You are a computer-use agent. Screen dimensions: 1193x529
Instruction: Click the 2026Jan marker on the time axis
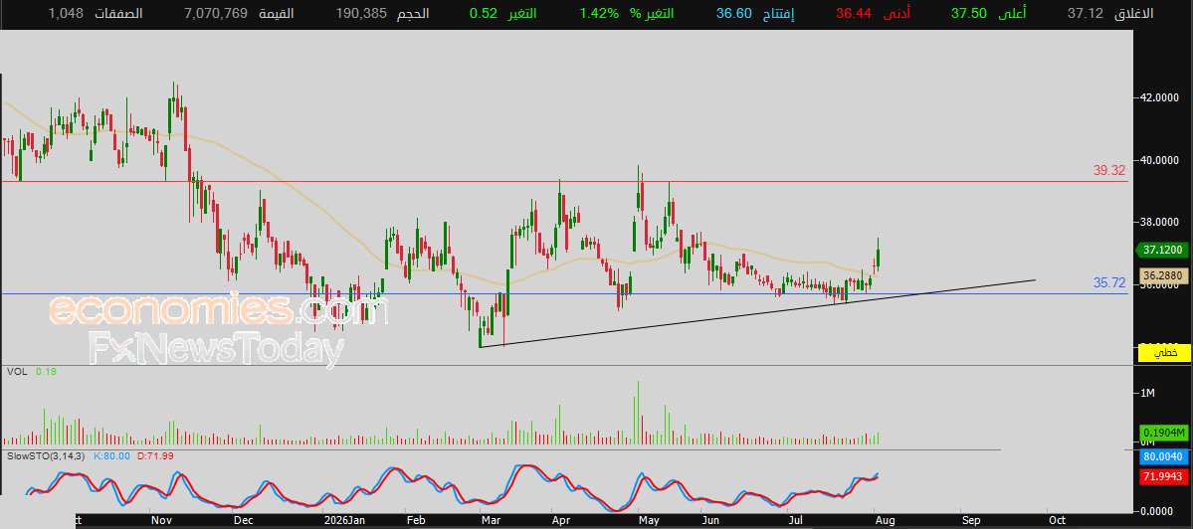[x=346, y=521]
